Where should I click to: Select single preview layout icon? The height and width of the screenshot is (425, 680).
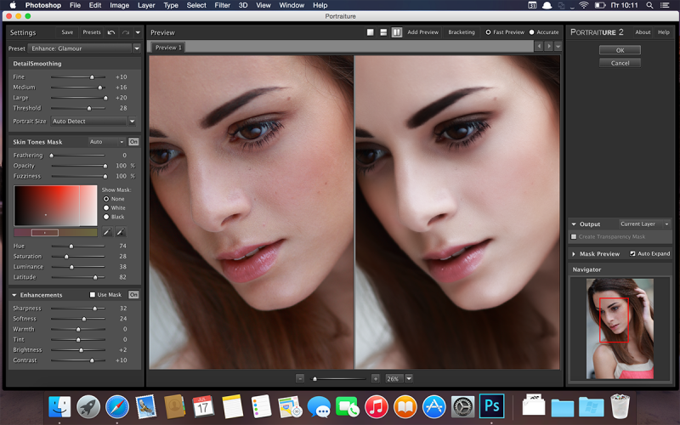[371, 32]
